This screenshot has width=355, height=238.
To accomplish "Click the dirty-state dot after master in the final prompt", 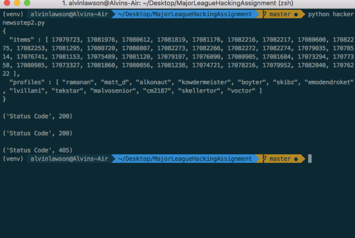I will pos(296,159).
